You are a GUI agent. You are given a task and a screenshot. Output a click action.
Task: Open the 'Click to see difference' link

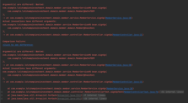click(x=18, y=45)
